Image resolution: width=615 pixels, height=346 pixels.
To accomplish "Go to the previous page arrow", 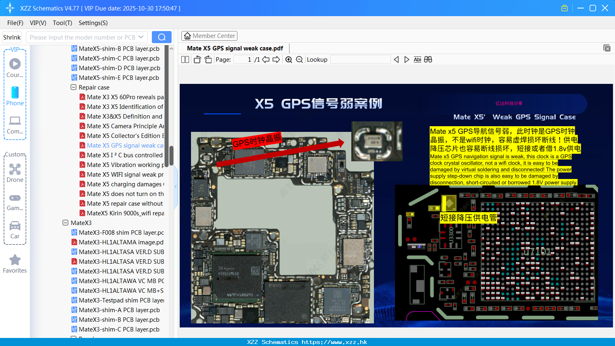I will (266, 60).
